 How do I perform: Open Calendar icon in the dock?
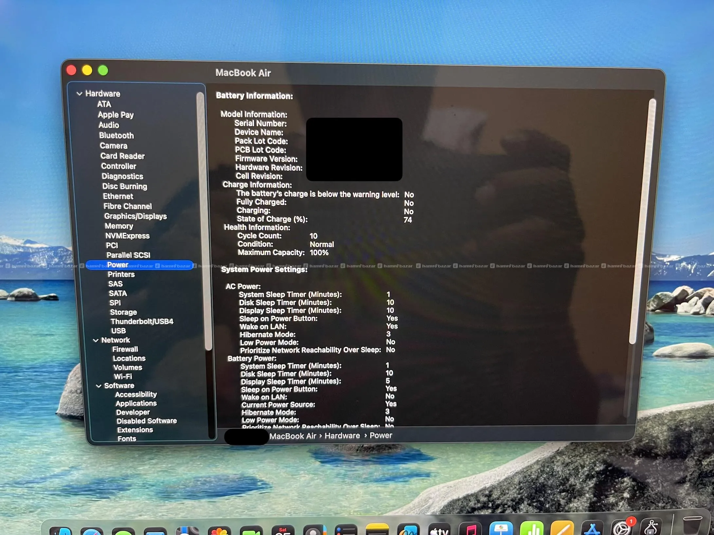pyautogui.click(x=283, y=531)
